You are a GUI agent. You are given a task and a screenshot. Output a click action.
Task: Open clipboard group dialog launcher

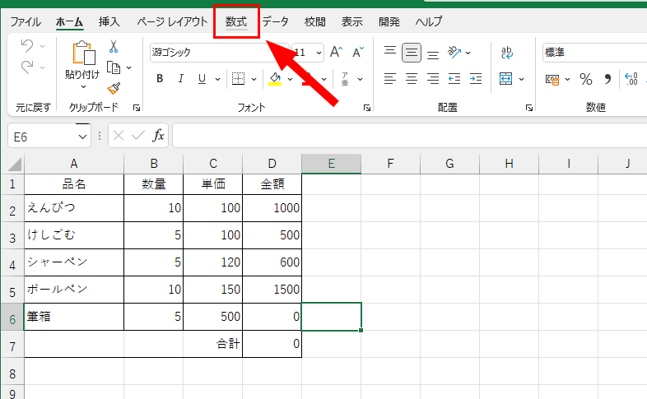pyautogui.click(x=137, y=108)
